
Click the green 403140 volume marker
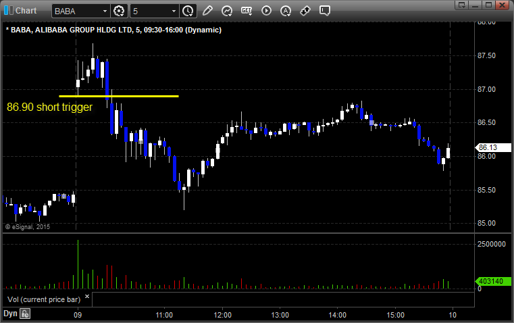pos(493,281)
